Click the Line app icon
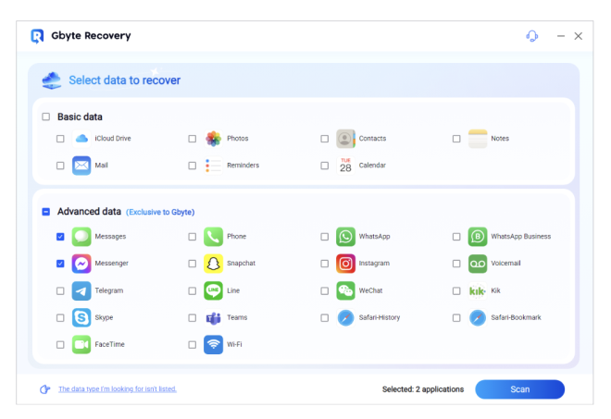 (x=214, y=290)
